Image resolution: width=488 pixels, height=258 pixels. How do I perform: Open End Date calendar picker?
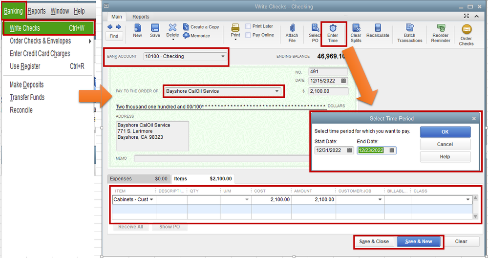tap(392, 150)
